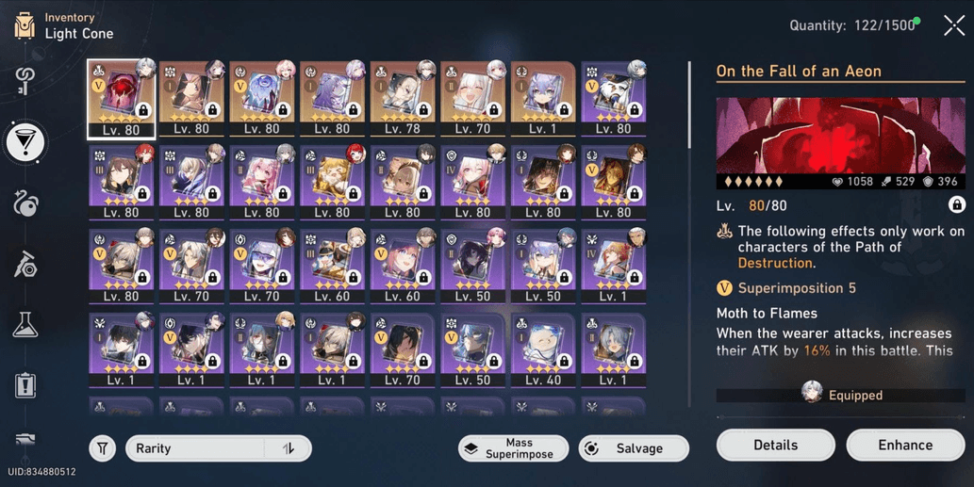This screenshot has width=974, height=487.
Task: Click the filter funnel icon
Action: [x=103, y=448]
